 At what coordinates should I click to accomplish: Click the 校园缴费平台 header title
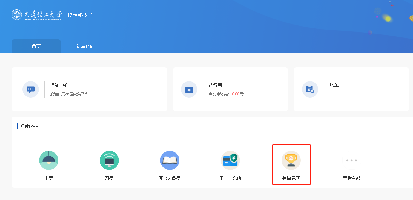tap(82, 15)
